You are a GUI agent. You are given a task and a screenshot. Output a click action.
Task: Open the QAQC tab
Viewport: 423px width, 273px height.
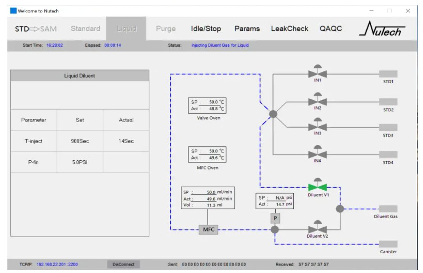[331, 29]
